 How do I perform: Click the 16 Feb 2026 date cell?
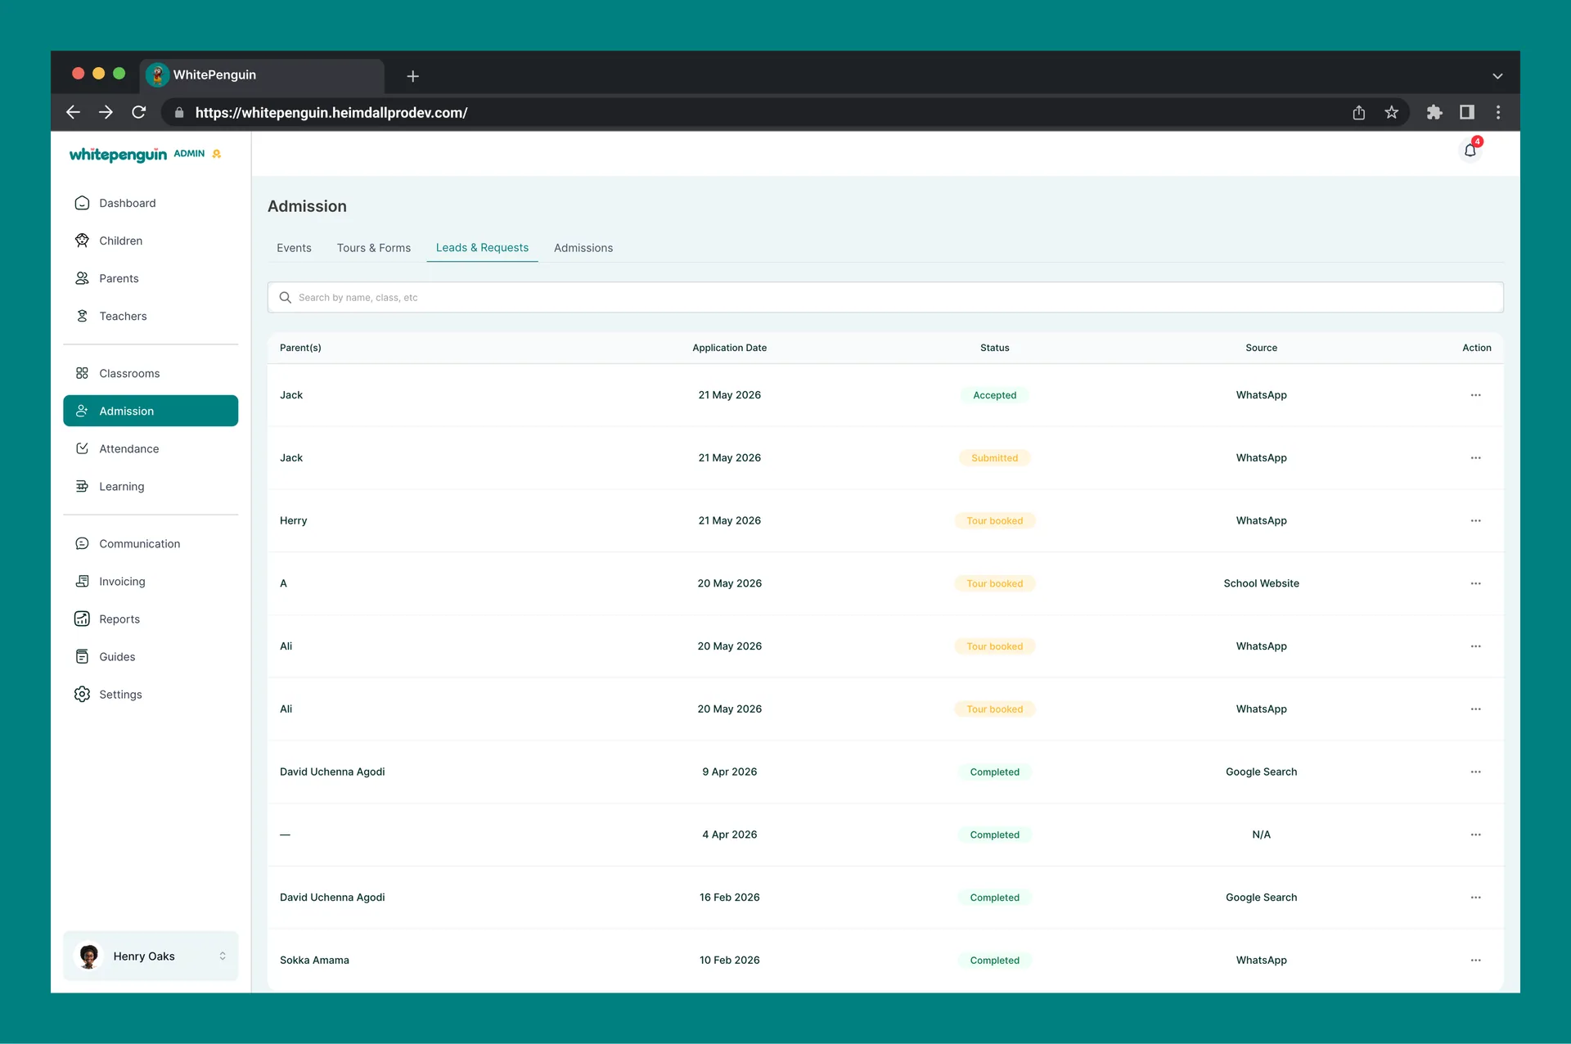tap(729, 898)
